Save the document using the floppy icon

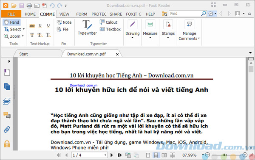pos(22,6)
